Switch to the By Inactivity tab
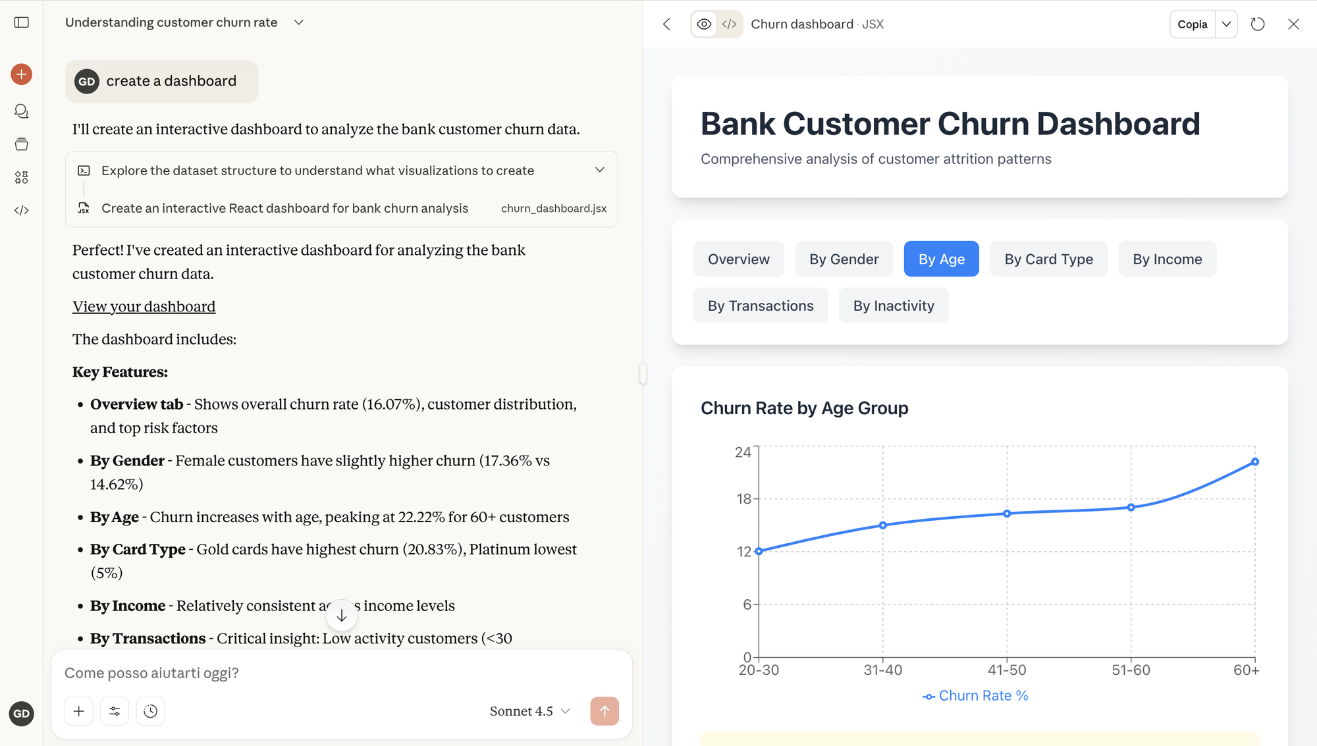Image resolution: width=1317 pixels, height=746 pixels. (893, 306)
